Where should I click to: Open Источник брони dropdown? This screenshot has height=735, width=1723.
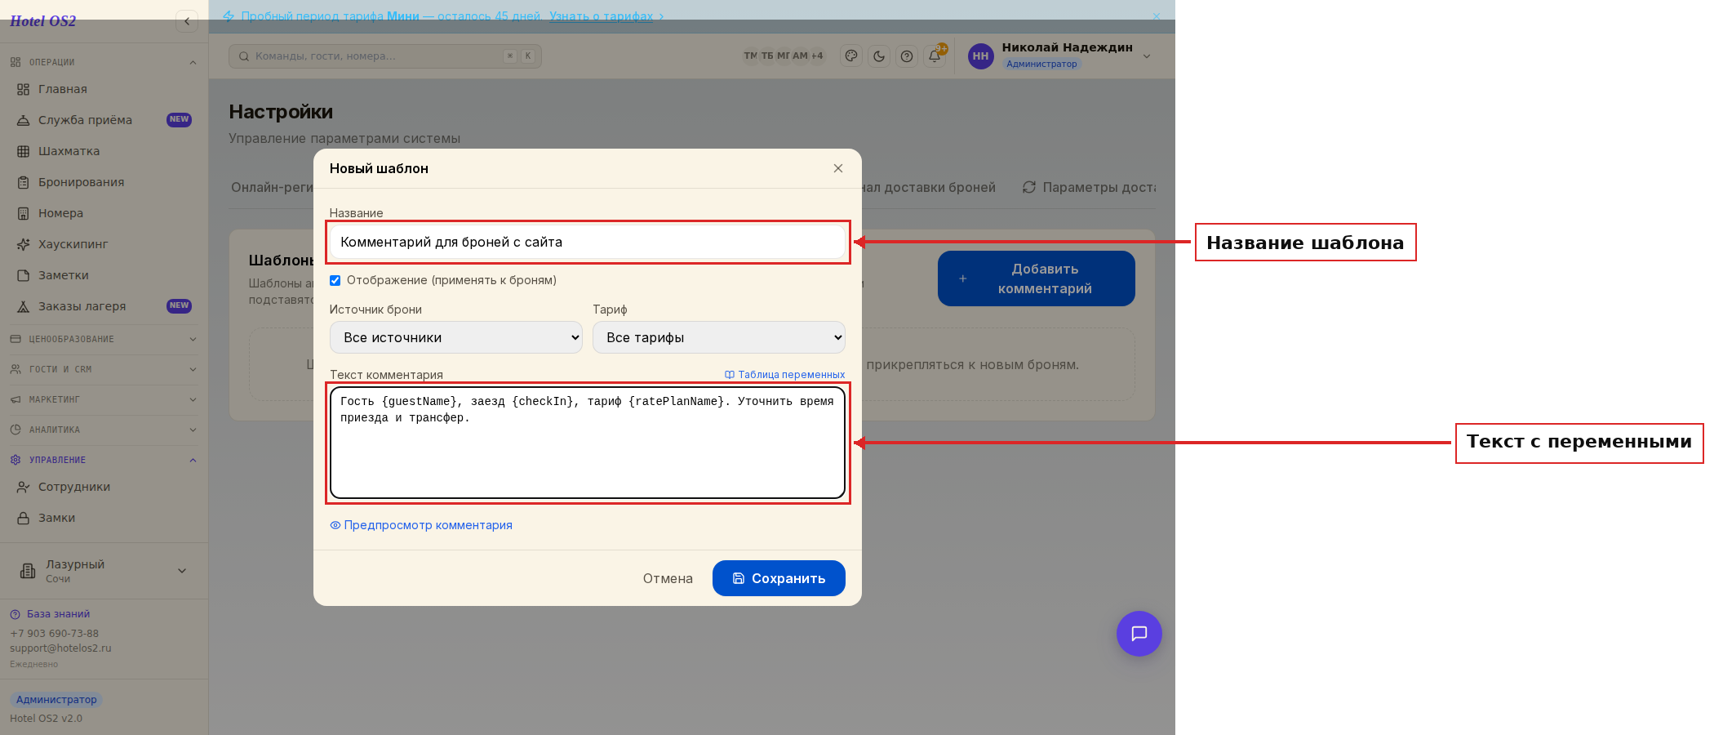coord(455,337)
